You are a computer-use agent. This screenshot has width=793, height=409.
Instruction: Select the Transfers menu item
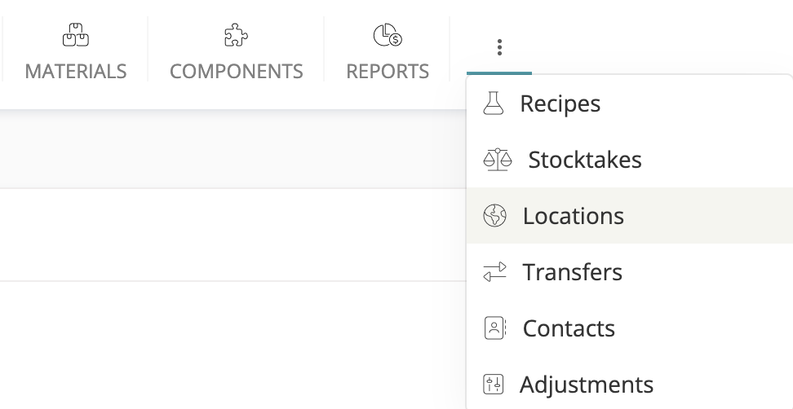pyautogui.click(x=573, y=272)
